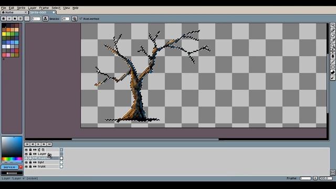This screenshot has height=189, width=336.
Task: Select the light layer name
Action: (41, 162)
